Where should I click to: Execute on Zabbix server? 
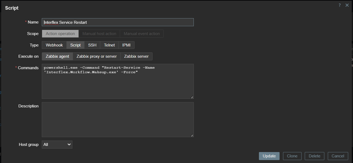click(136, 56)
